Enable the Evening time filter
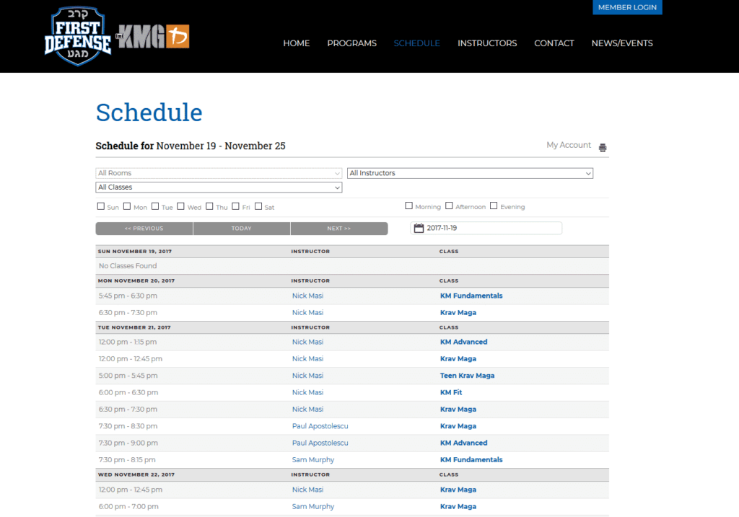Screen dimensions: 739x517 [x=494, y=206]
